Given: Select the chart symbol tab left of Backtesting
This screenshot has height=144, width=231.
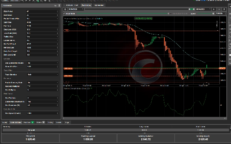Looking at the screenshot, I should click(72, 5).
